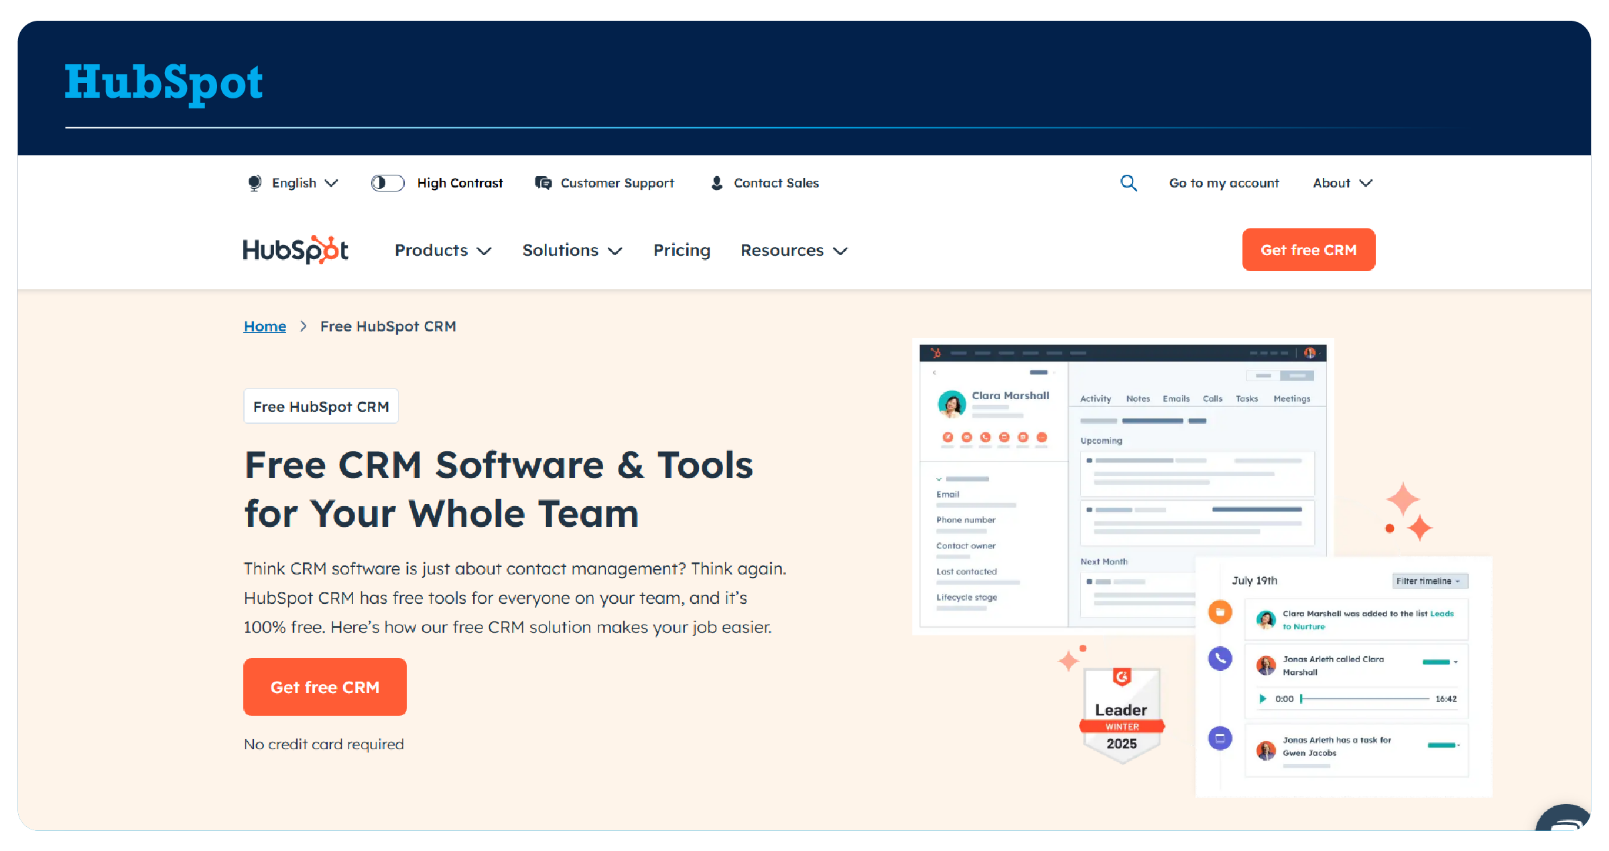1609x851 pixels.
Task: Follow the Home breadcrumb link
Action: click(x=265, y=326)
